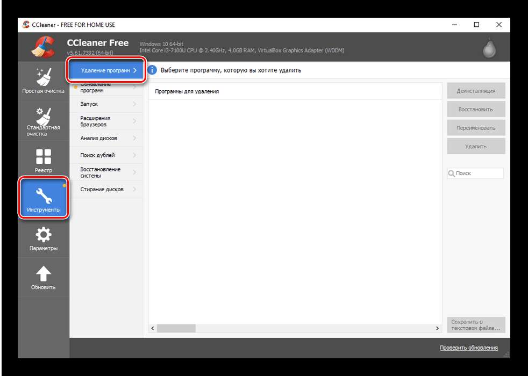Click the search magnifier icon
Viewport: 528px width, 376px height.
(x=451, y=173)
